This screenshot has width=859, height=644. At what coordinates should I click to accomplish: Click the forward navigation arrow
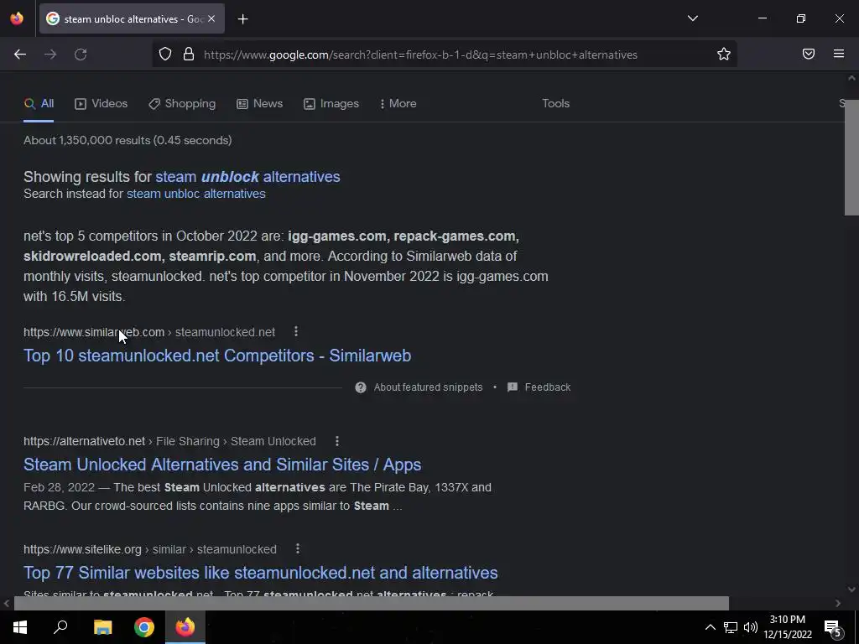50,55
